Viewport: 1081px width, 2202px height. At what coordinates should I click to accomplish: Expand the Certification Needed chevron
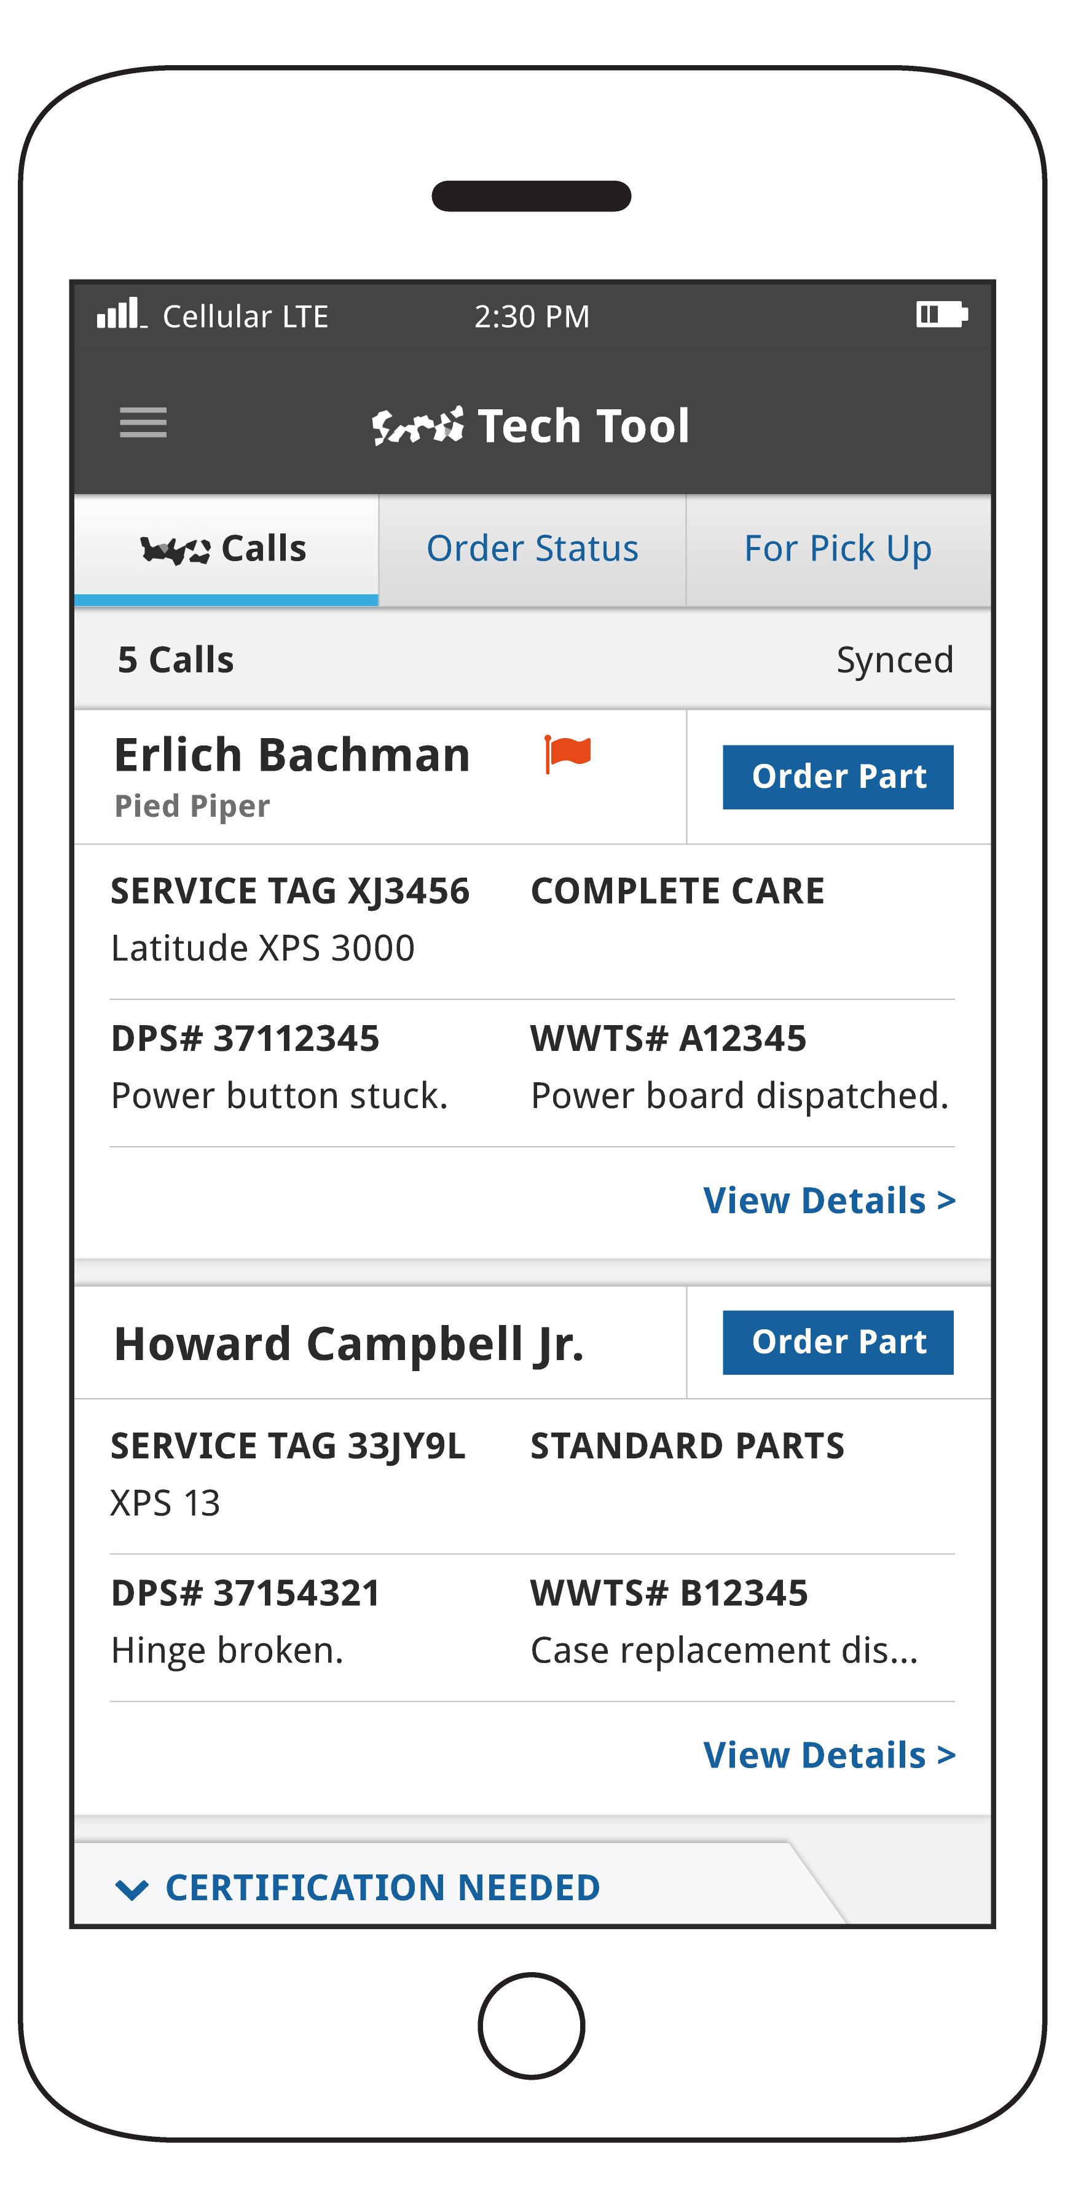(132, 1889)
